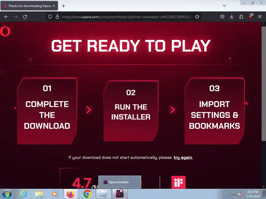Close the Thanks for downloading Opera tab

54,6
